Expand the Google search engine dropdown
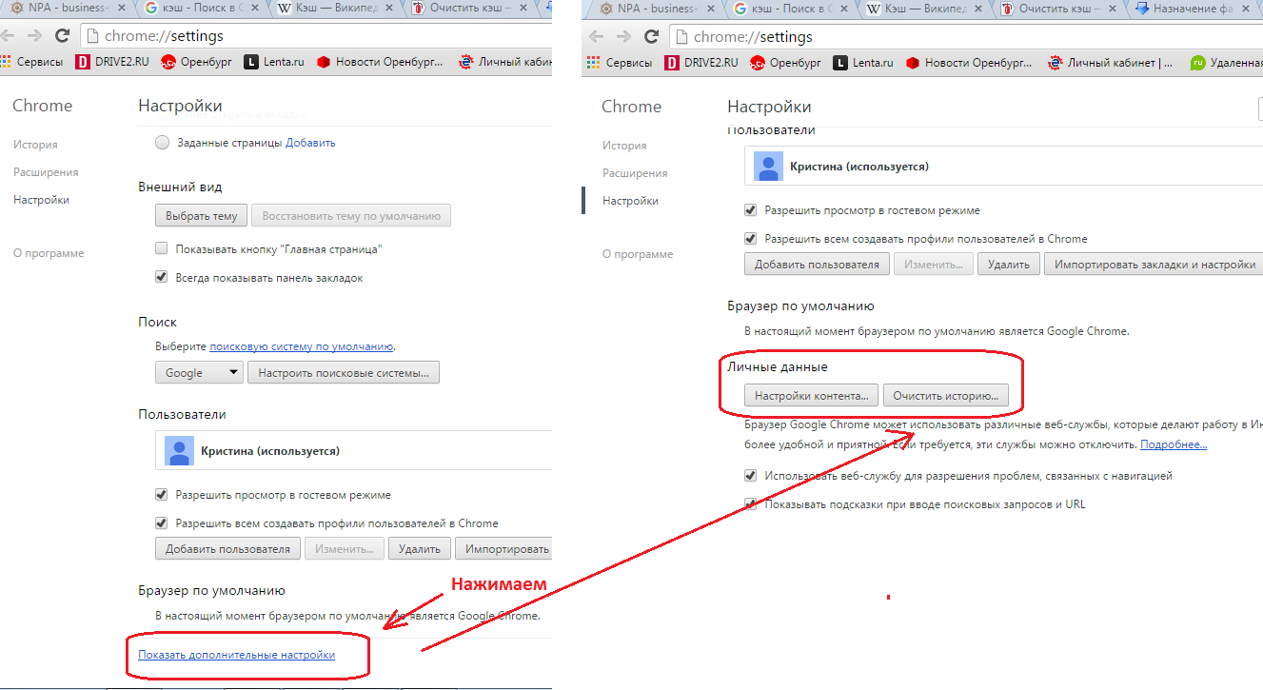Viewport: 1263px width, 690px height. click(199, 373)
